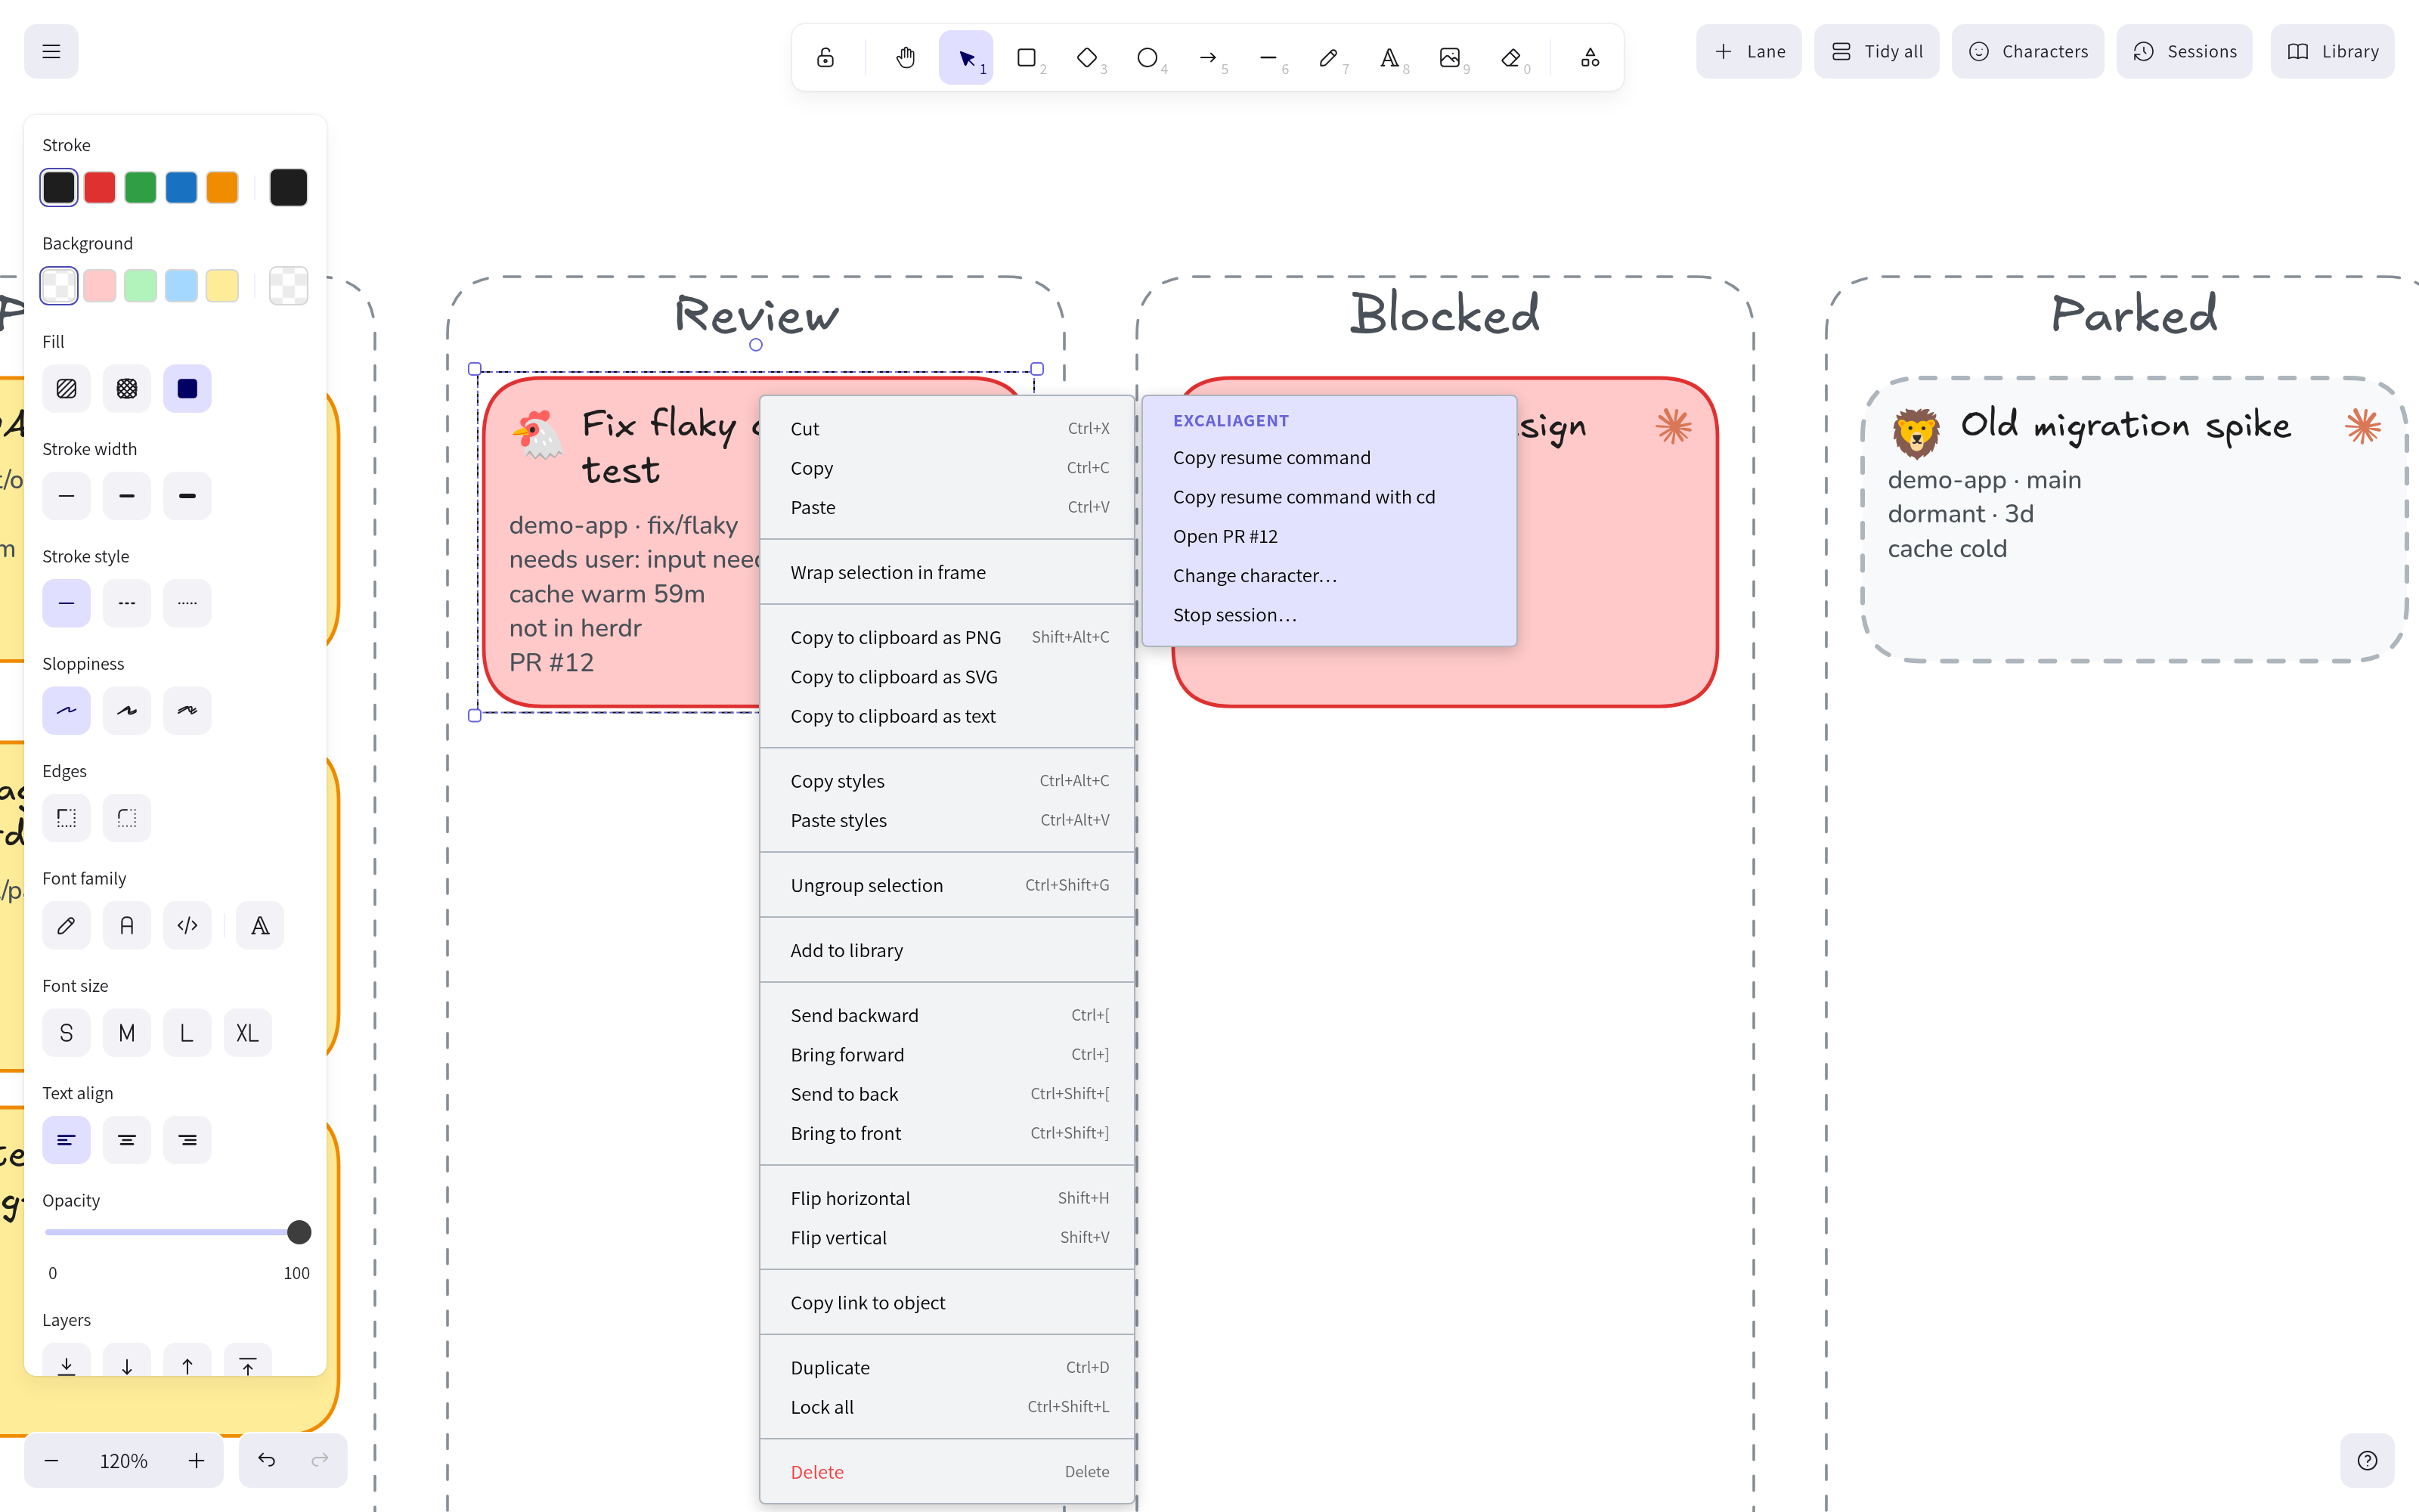Open the more shapes tools menu
Viewport: 2419px width, 1512px height.
[1589, 57]
